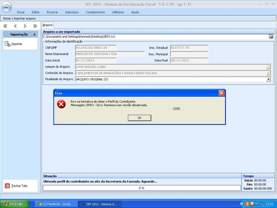The width and height of the screenshot is (277, 208).
Task: Click the red Fechar Tela icon
Action: point(7,186)
